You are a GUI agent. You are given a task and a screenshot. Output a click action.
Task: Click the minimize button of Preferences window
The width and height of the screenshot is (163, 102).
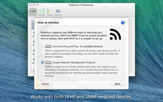click(34, 5)
